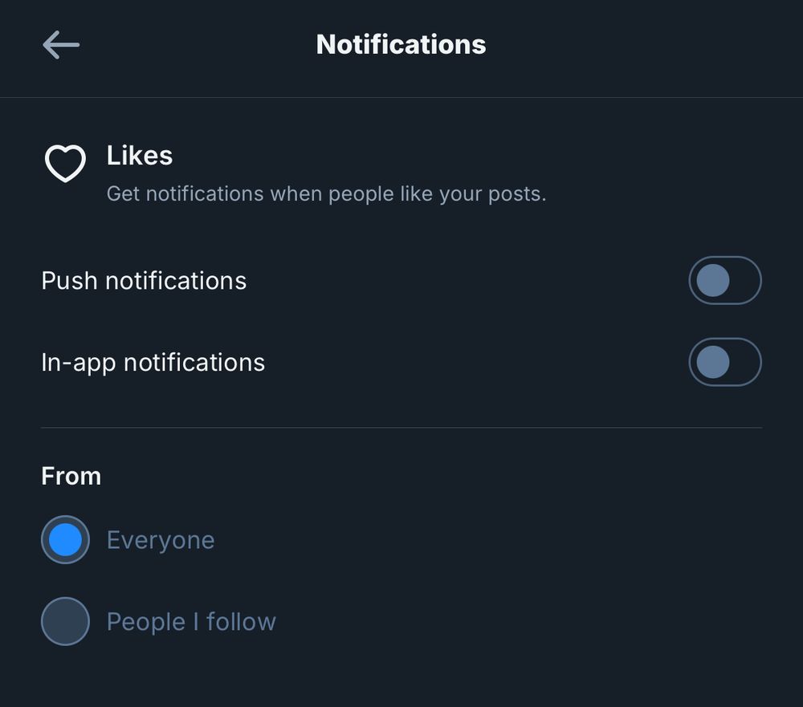This screenshot has width=803, height=707.
Task: Click the divider line above From
Action: point(401,428)
